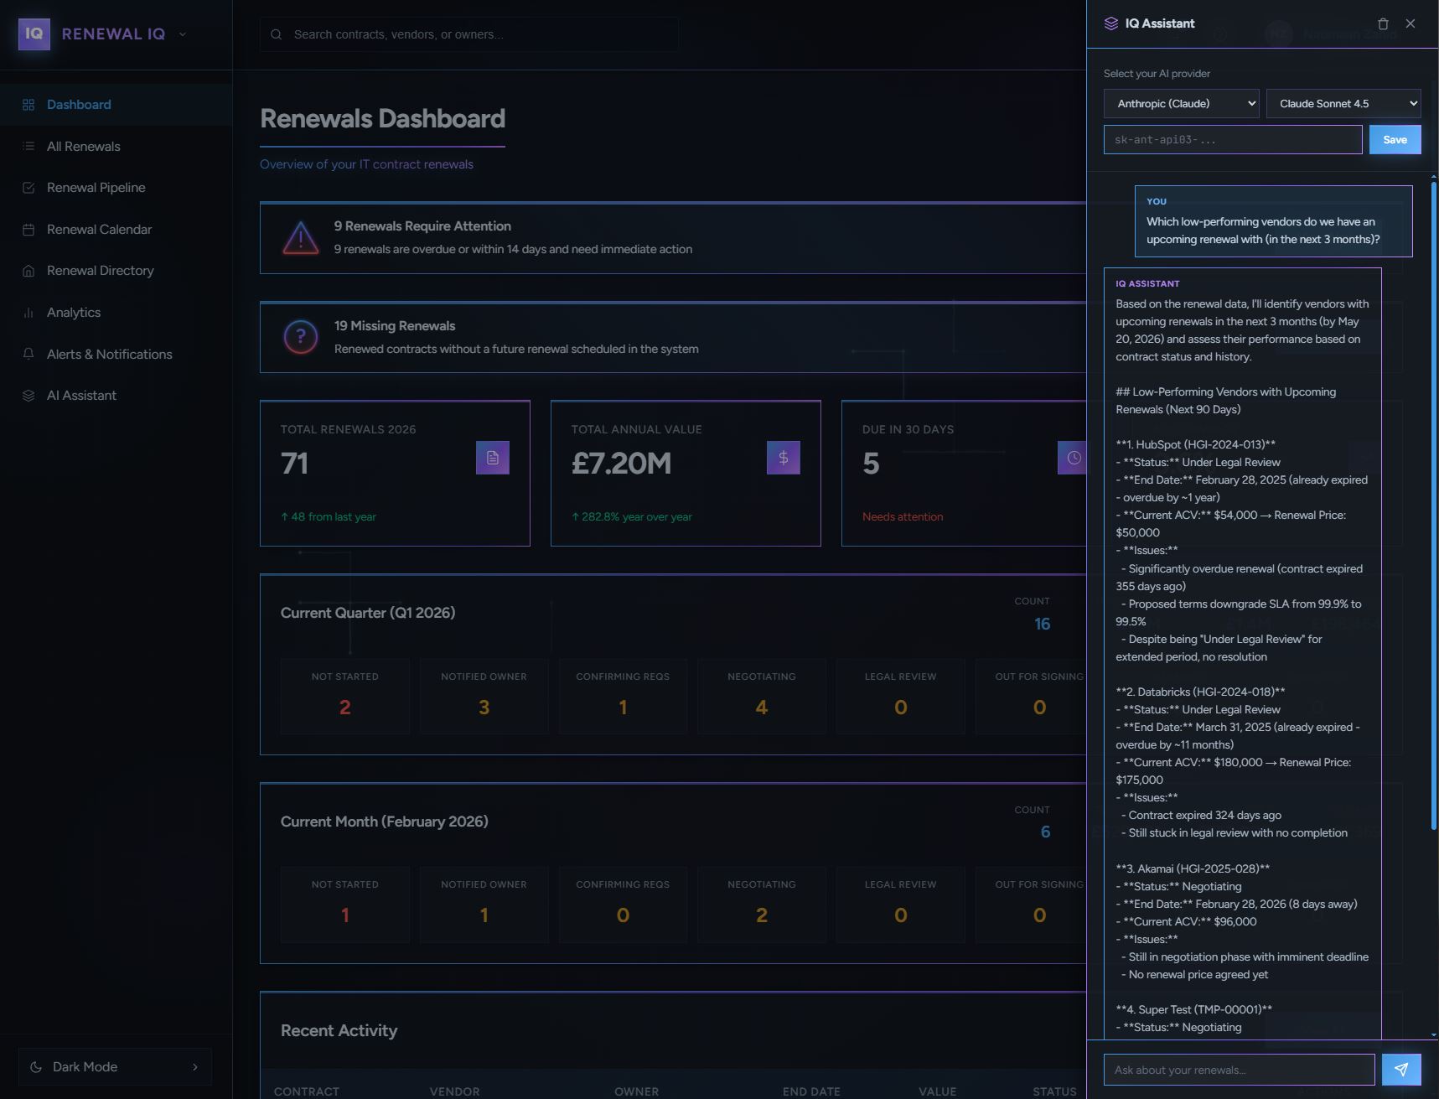Save the API key
The width and height of the screenshot is (1439, 1099).
(1395, 140)
